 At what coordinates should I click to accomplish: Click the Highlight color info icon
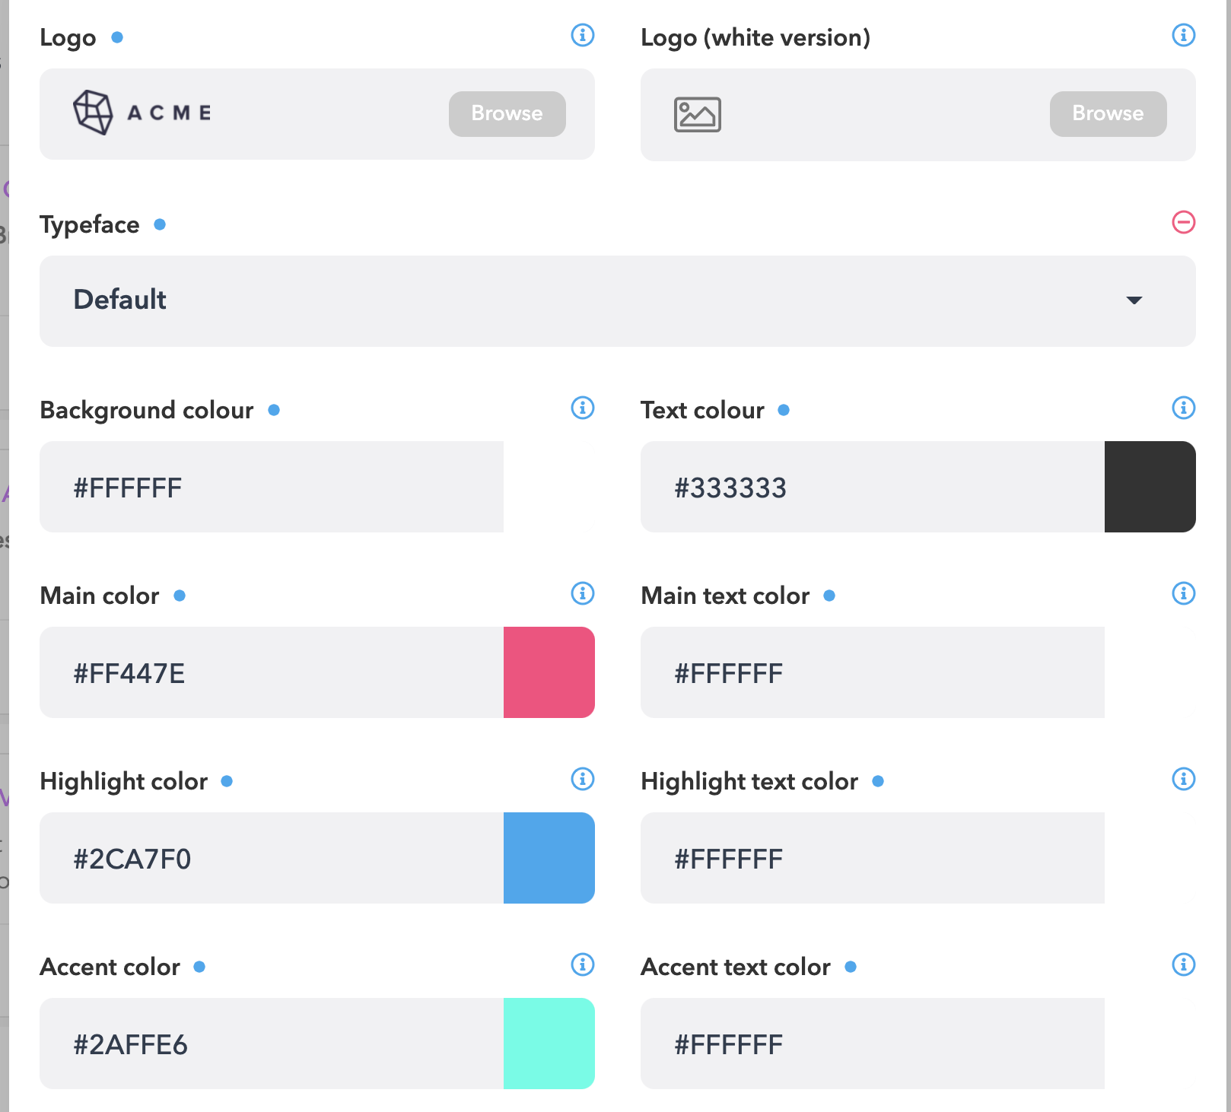(x=583, y=779)
